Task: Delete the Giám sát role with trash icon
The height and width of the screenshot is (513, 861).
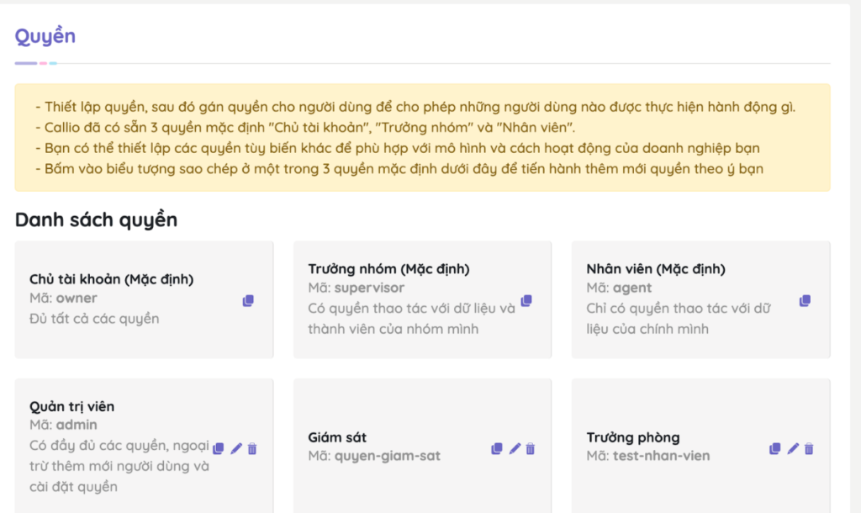Action: [529, 449]
